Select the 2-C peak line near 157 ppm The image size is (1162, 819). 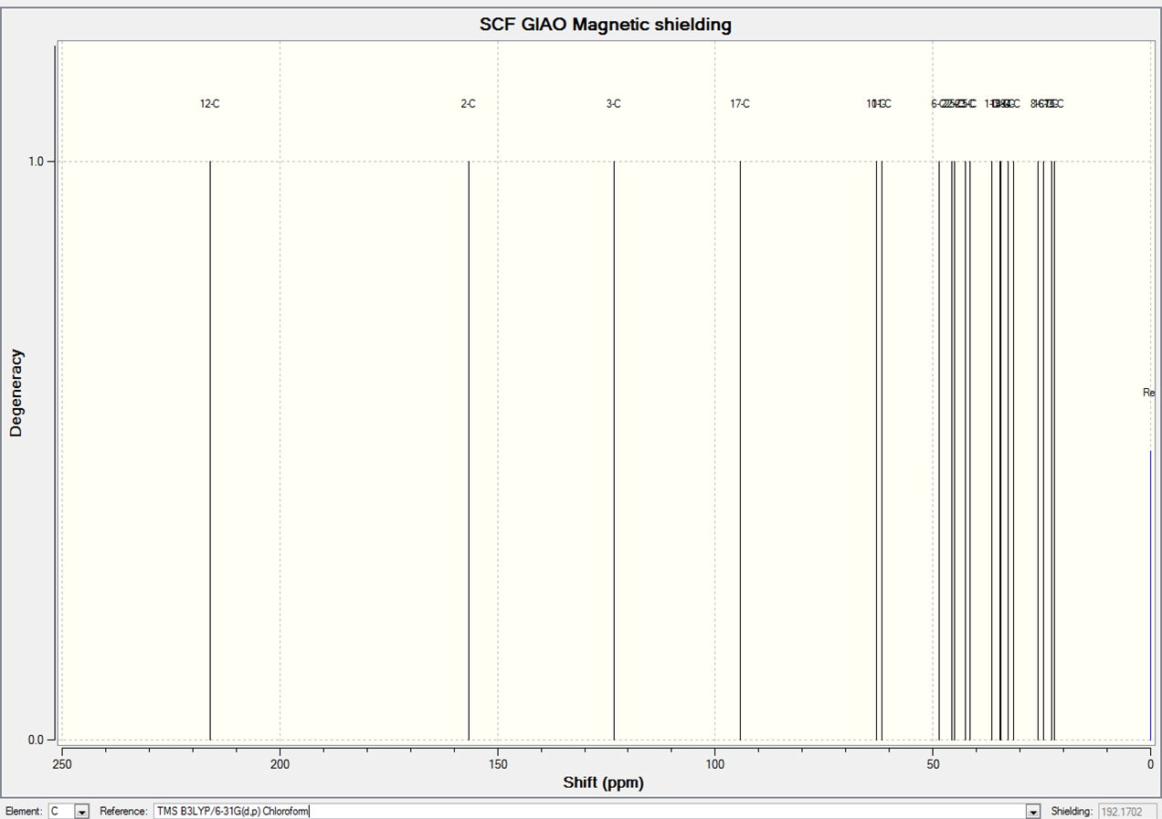469,450
